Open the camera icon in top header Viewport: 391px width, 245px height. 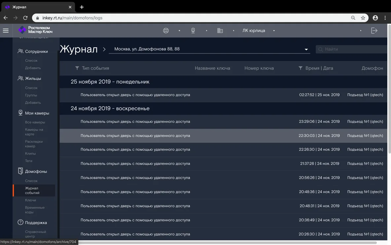pyautogui.click(x=193, y=30)
